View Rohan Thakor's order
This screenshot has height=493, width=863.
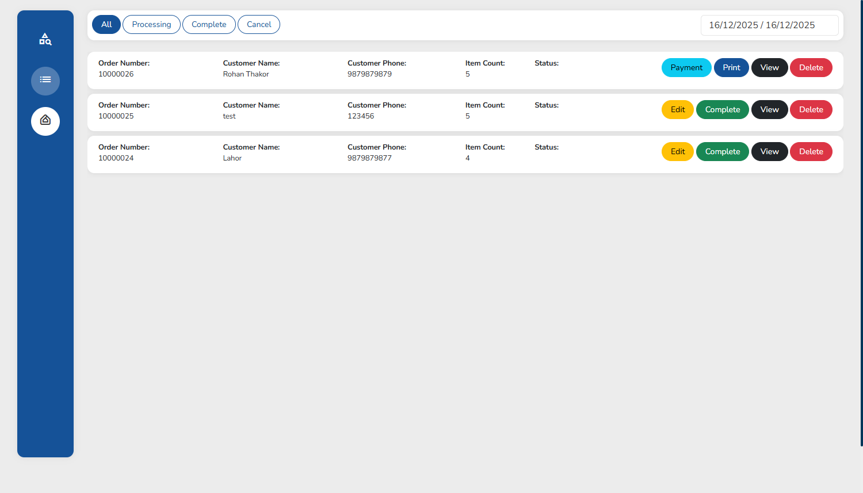tap(769, 68)
